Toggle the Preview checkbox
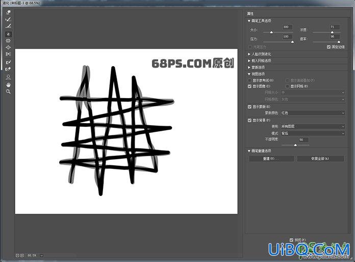 [291, 240]
